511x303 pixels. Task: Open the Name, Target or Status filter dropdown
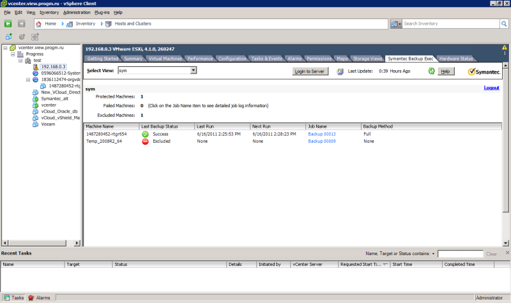434,253
